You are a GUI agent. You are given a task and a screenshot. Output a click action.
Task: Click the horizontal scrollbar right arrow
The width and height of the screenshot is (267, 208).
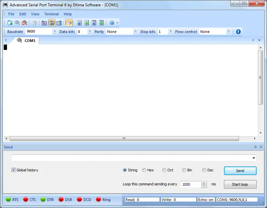(x=255, y=138)
